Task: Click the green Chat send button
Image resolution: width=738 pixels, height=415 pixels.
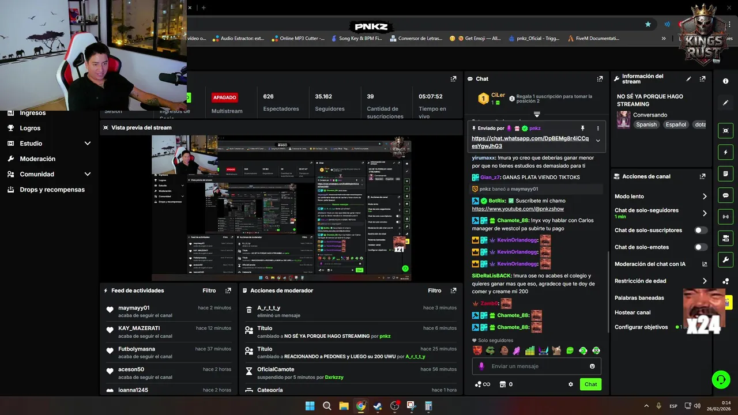Action: click(x=590, y=384)
